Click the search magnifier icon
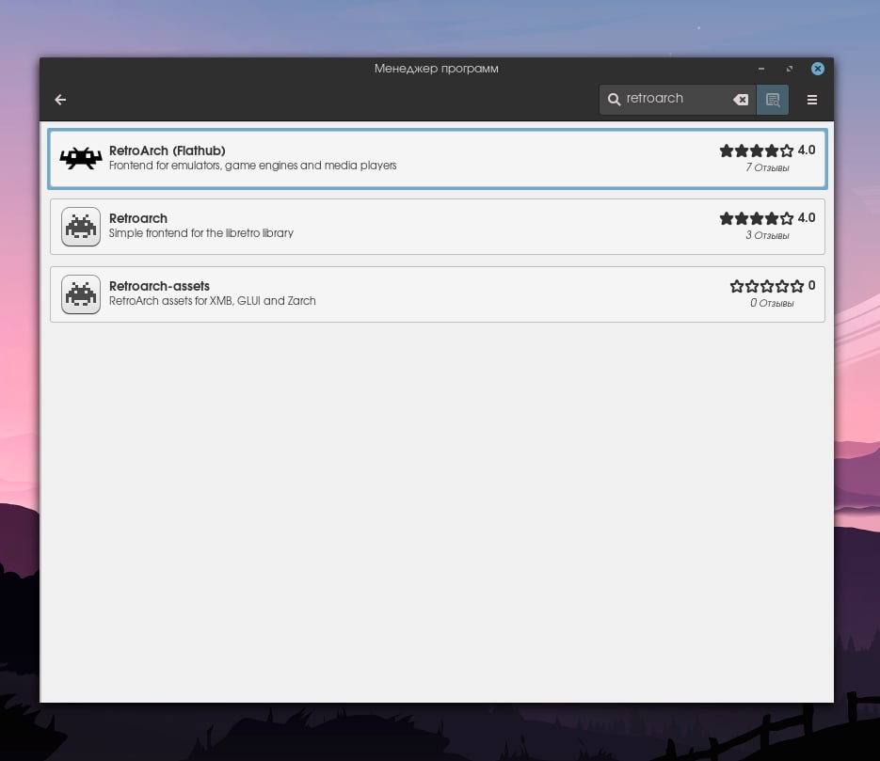The image size is (880, 761). coord(614,100)
